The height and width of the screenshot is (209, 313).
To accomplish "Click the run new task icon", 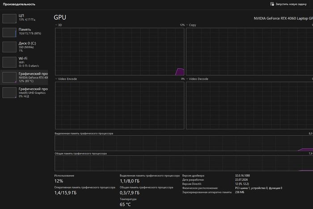I will point(272,4).
